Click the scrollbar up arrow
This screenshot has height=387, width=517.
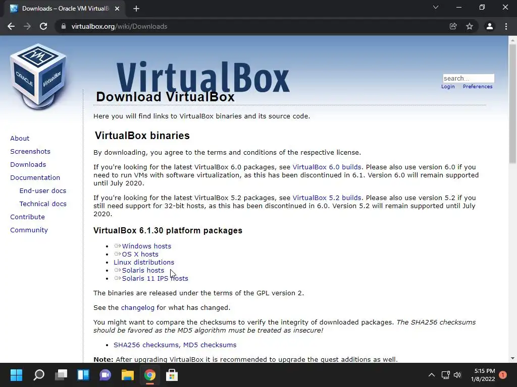click(x=512, y=40)
